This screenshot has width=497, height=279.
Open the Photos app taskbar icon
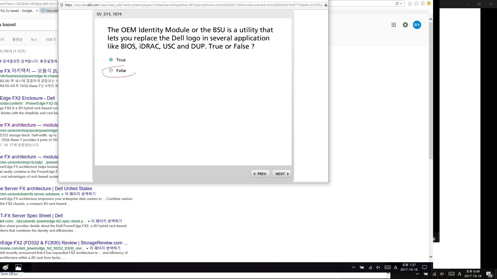pyautogui.click(x=18, y=267)
